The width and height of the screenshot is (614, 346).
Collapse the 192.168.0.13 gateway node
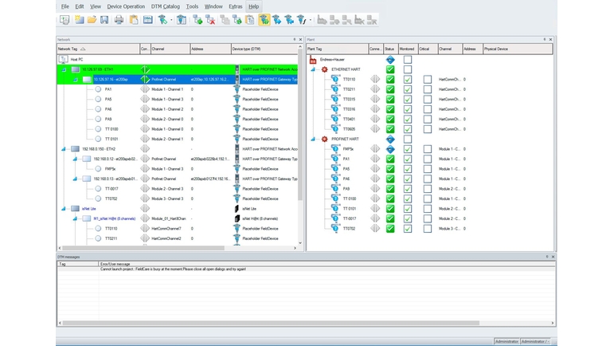coord(75,179)
